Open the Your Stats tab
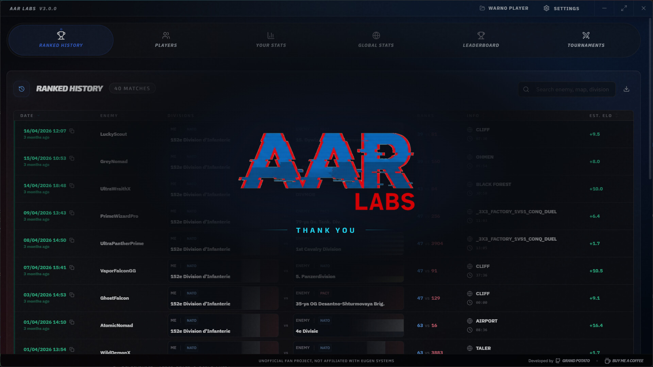 click(271, 40)
